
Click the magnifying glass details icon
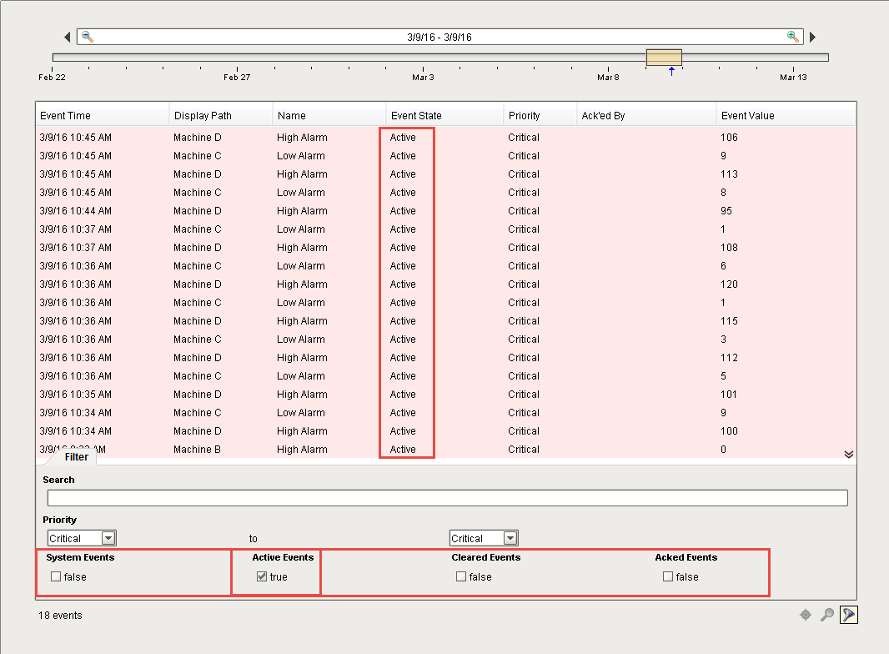tap(826, 615)
